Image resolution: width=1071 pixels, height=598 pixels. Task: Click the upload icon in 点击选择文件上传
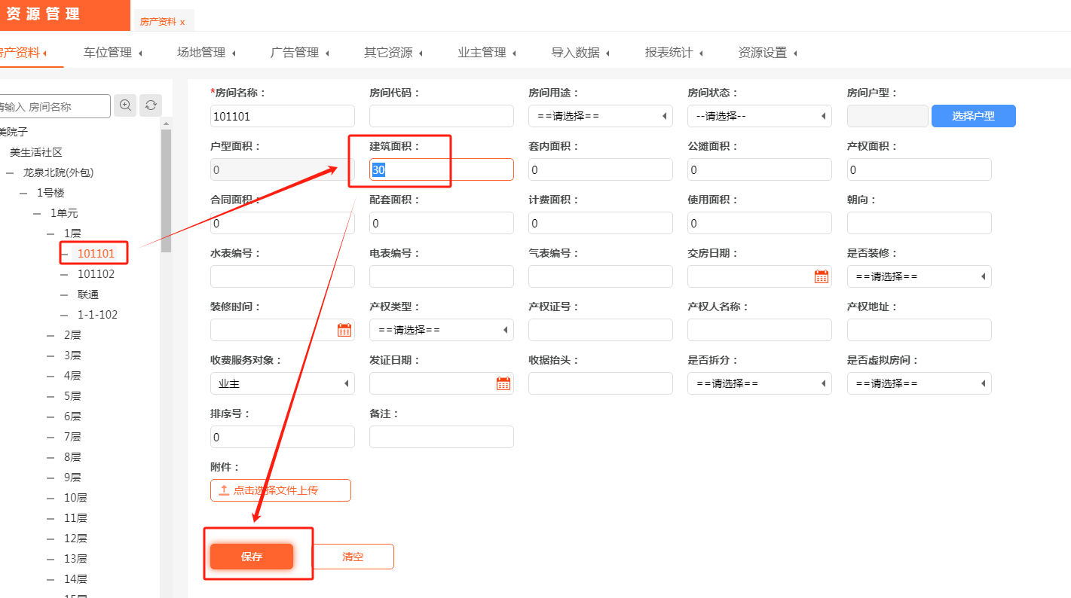click(224, 490)
